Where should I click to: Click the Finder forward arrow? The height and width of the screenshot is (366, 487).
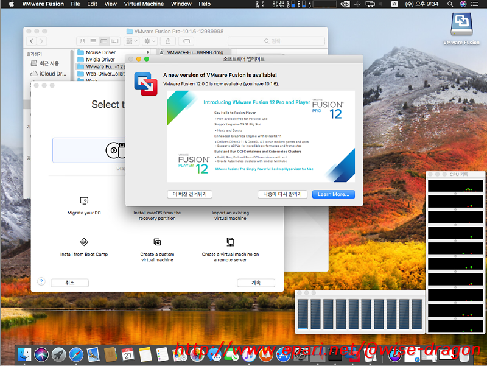pyautogui.click(x=41, y=41)
